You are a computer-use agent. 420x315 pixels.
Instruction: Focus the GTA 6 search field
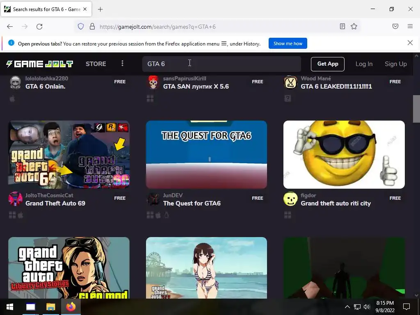(x=221, y=64)
